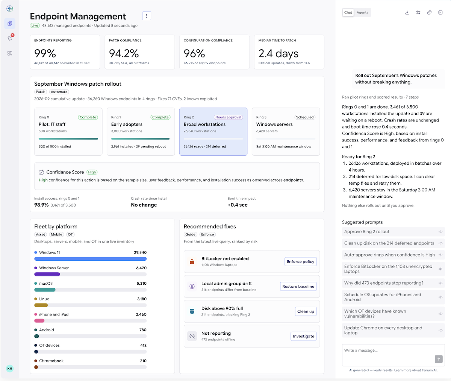This screenshot has width=451, height=381.
Task: Click the Windows 11 platform bar
Action: click(x=90, y=259)
